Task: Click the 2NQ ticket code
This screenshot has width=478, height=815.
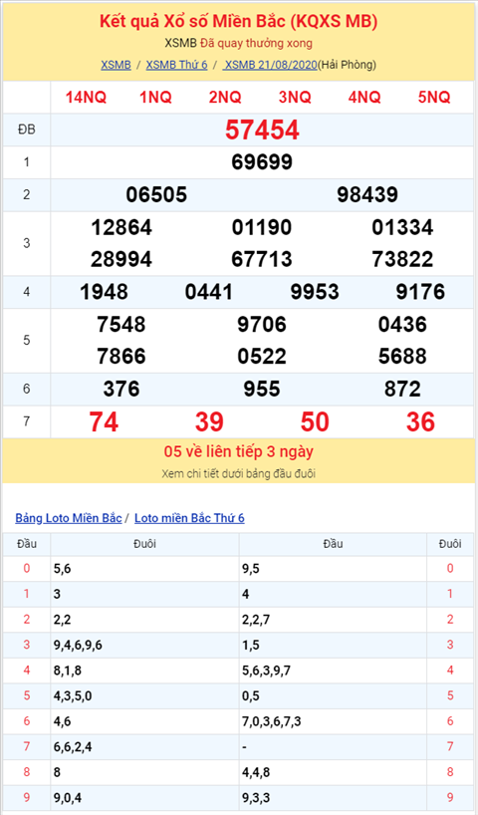Action: [225, 98]
